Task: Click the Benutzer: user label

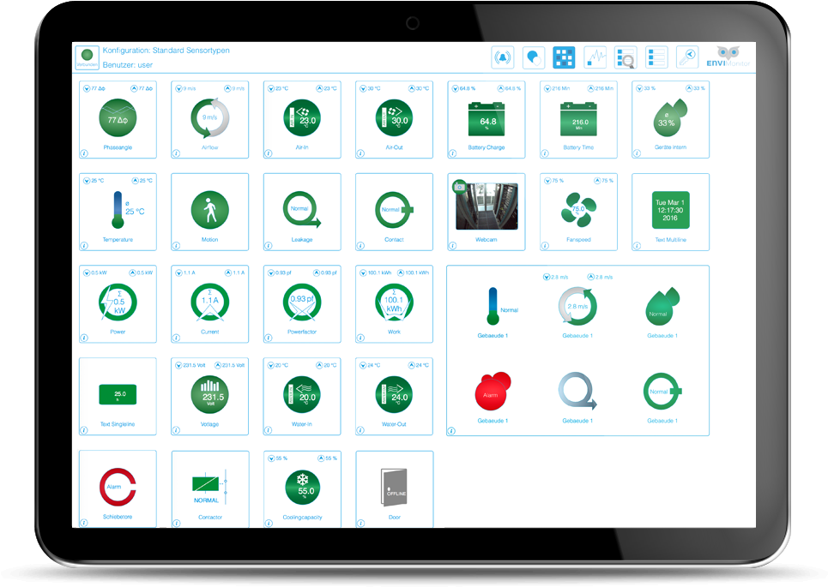Action: (127, 65)
